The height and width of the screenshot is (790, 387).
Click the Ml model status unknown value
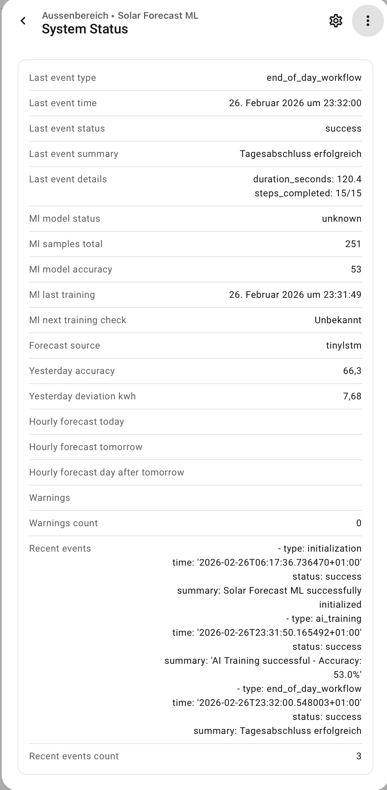[x=342, y=219]
